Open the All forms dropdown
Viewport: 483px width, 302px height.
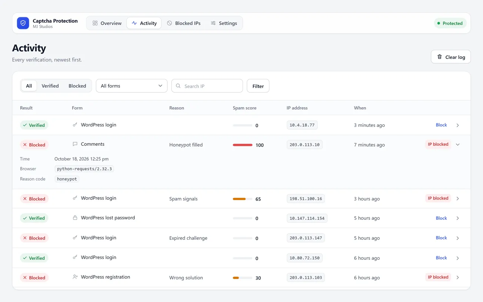tap(132, 86)
